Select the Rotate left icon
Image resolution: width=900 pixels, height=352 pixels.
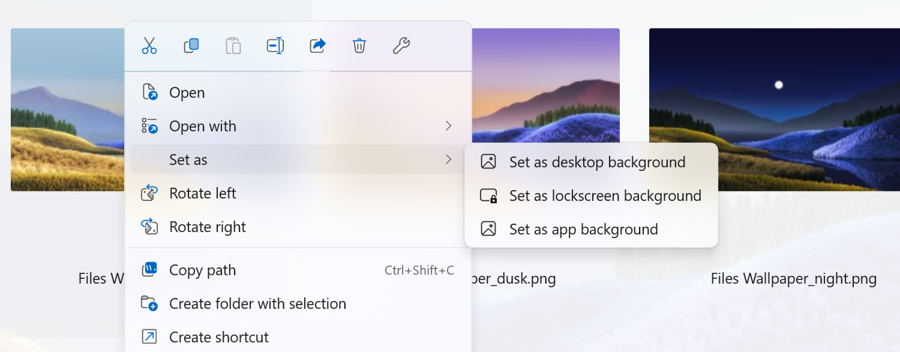[149, 193]
